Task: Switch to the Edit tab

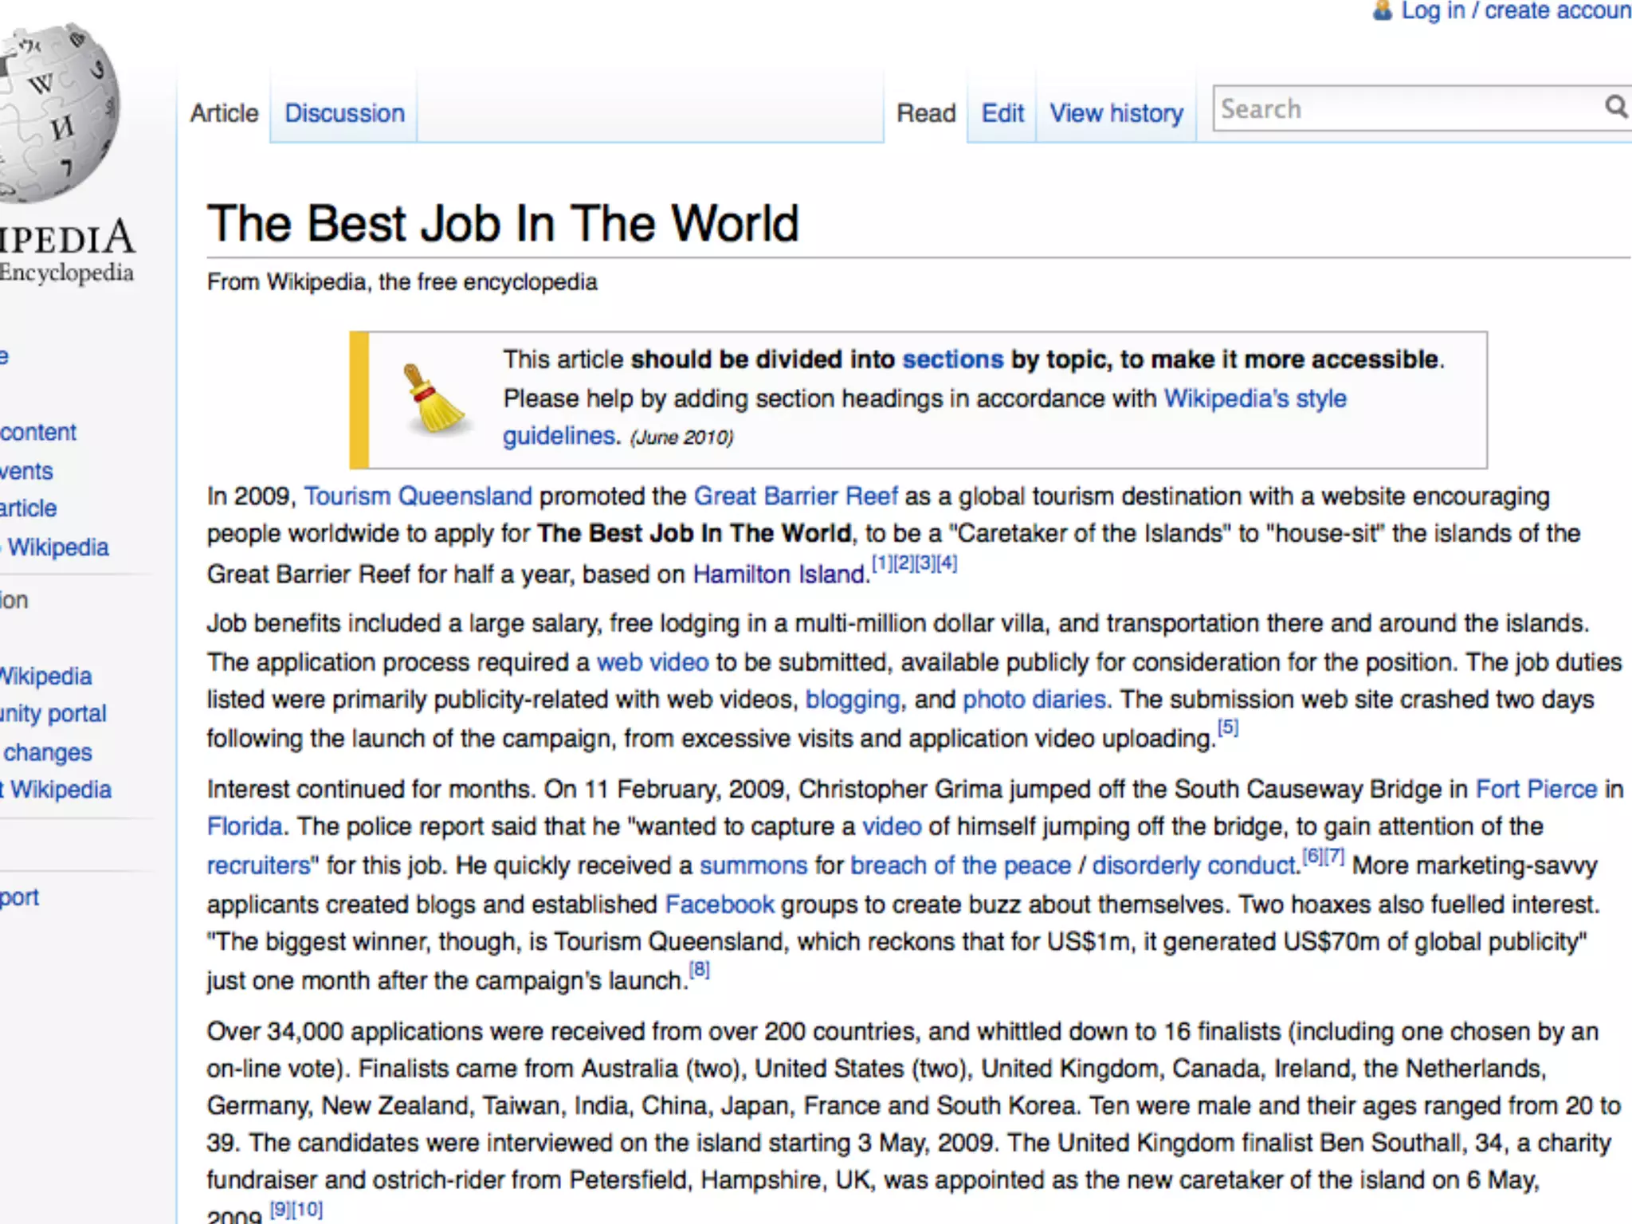Action: point(1002,113)
